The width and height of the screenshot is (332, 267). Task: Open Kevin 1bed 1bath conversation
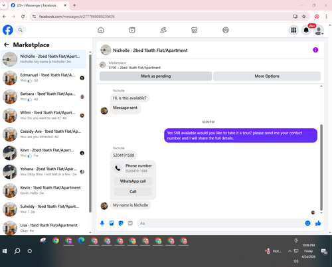[x=44, y=191]
